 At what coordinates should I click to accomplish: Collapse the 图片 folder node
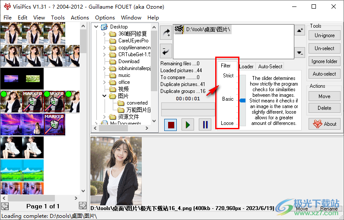coord(105,96)
